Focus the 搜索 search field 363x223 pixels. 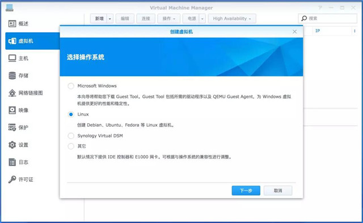(328, 19)
